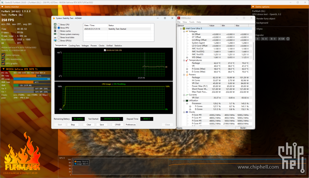The width and height of the screenshot is (309, 178).
Task: Expand the VID (Max) node
Action: pos(187,57)
